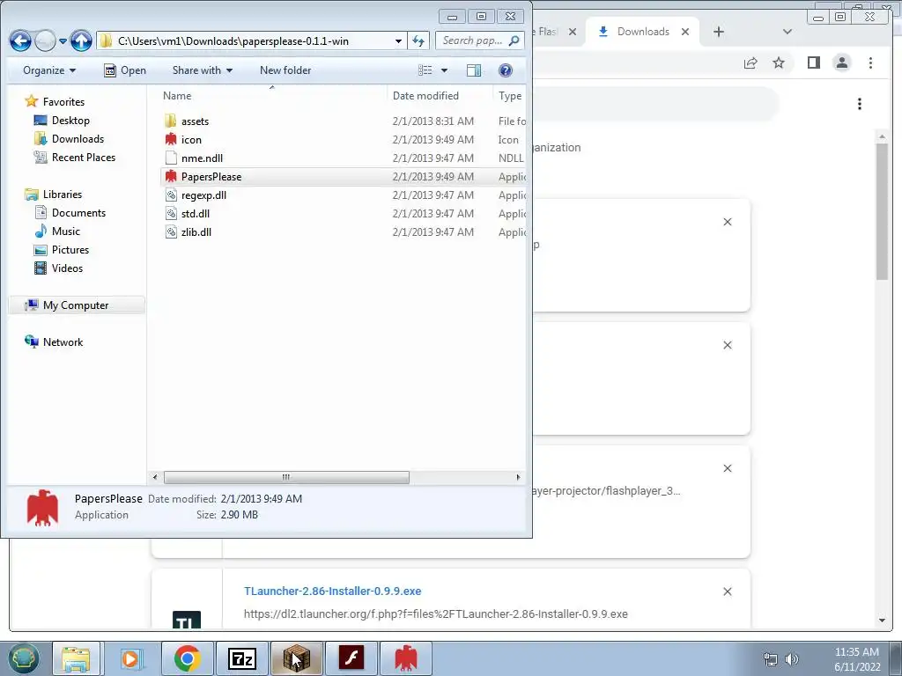Click the New folder button
902x676 pixels.
tap(285, 70)
